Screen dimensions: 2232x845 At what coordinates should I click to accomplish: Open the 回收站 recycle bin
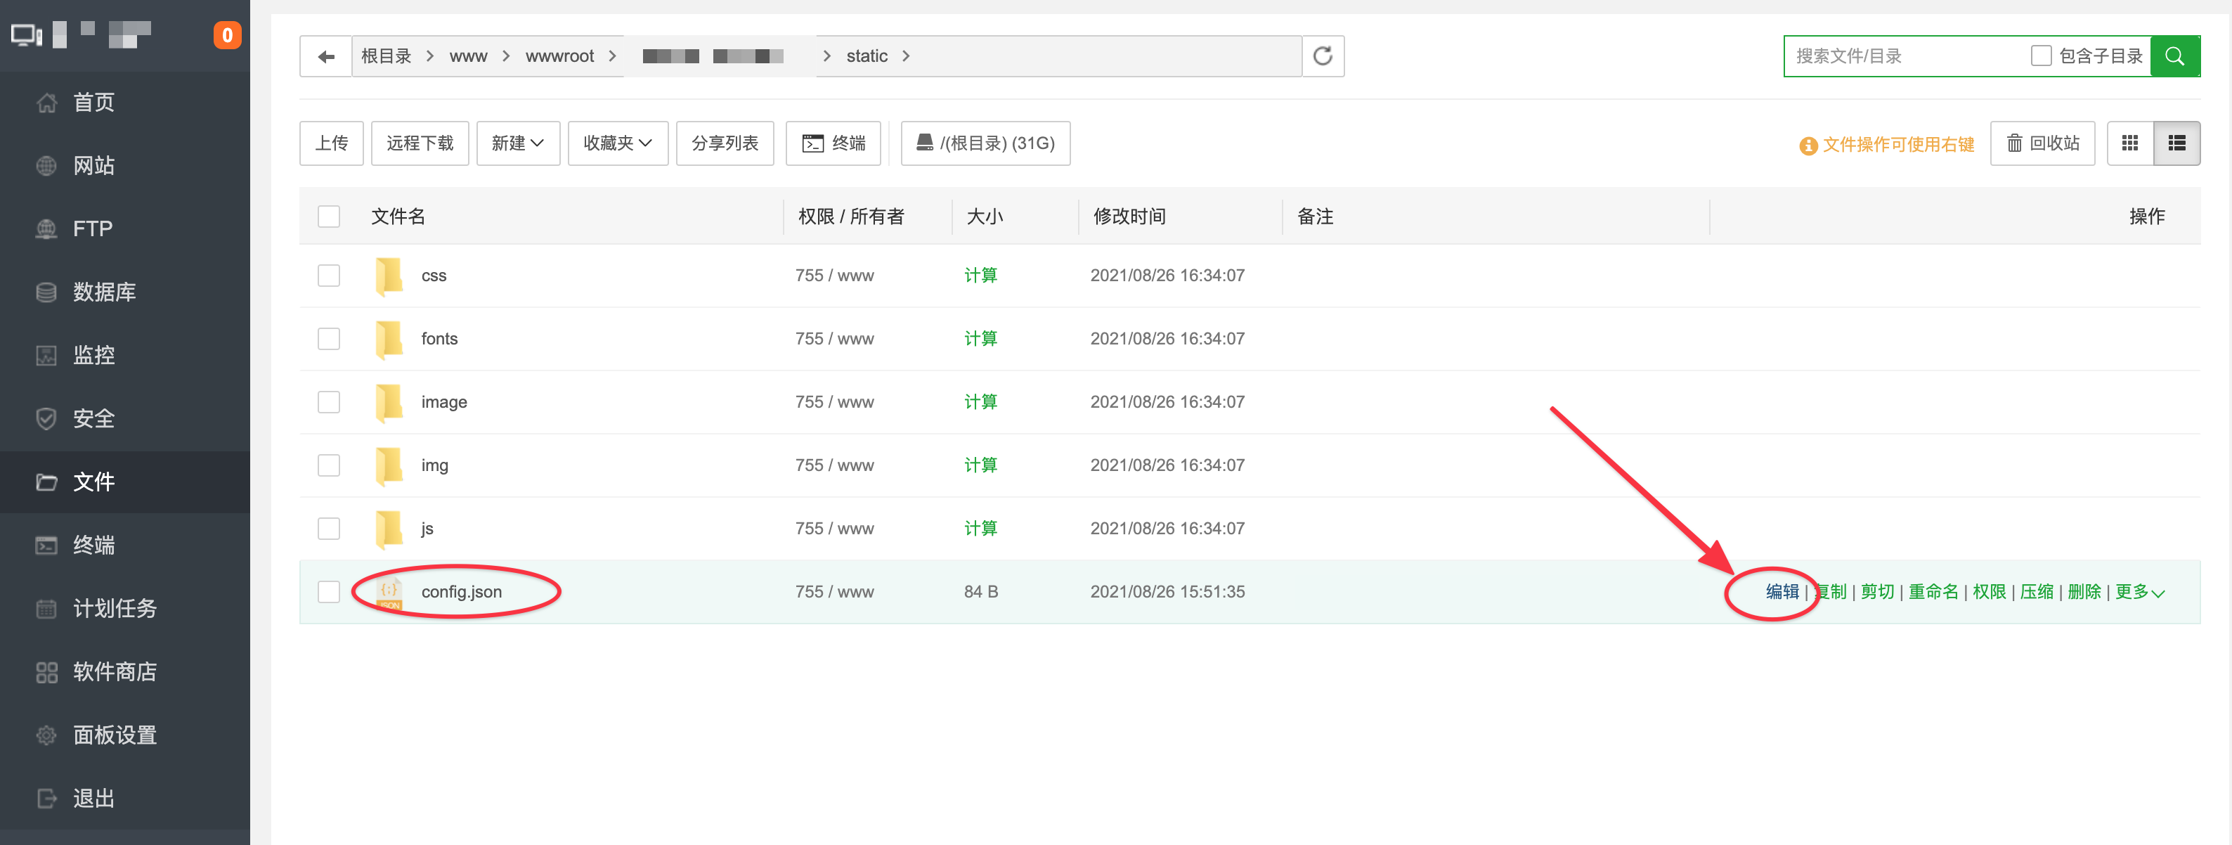click(2042, 143)
